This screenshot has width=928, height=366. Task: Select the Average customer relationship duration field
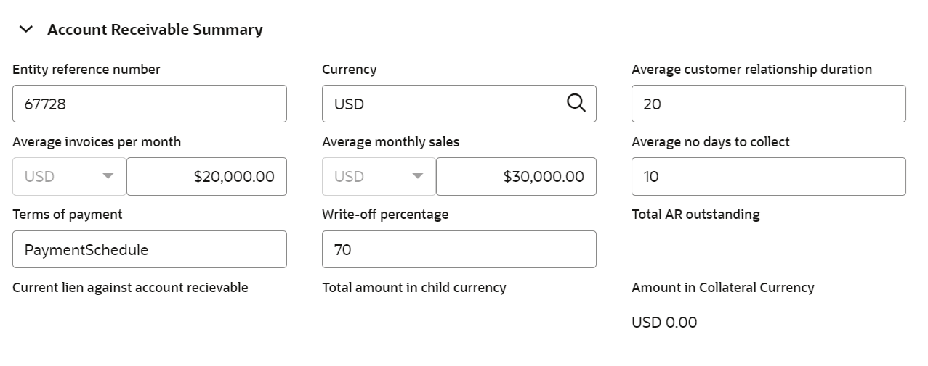point(768,104)
